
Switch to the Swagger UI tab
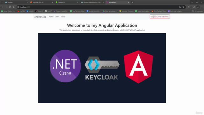(67, 2)
